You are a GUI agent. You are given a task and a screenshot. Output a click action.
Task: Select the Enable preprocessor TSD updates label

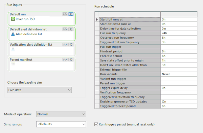coord(130,101)
